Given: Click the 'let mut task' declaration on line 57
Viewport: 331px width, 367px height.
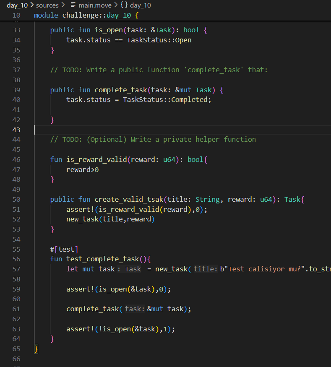Looking at the screenshot, I should point(90,269).
